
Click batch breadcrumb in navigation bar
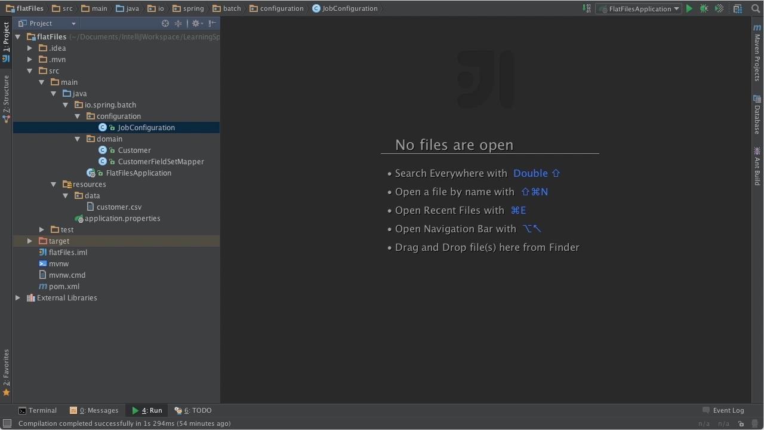[x=226, y=8]
